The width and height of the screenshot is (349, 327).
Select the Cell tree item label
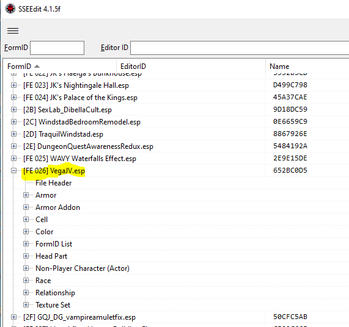point(42,220)
